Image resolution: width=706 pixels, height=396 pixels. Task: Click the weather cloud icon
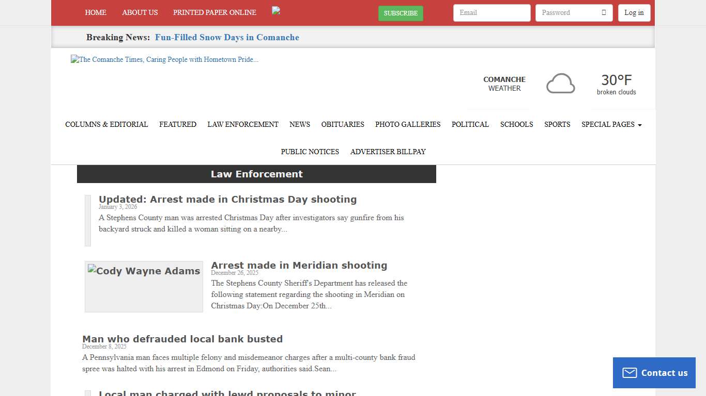[560, 84]
